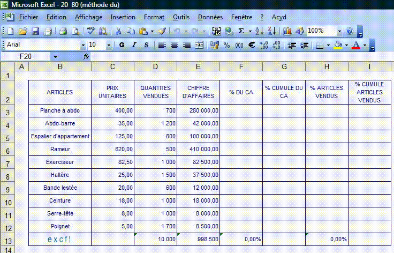Viewport: 394px width, 253px height.
Task: Click the yellow fill color bucket
Action: pos(337,45)
